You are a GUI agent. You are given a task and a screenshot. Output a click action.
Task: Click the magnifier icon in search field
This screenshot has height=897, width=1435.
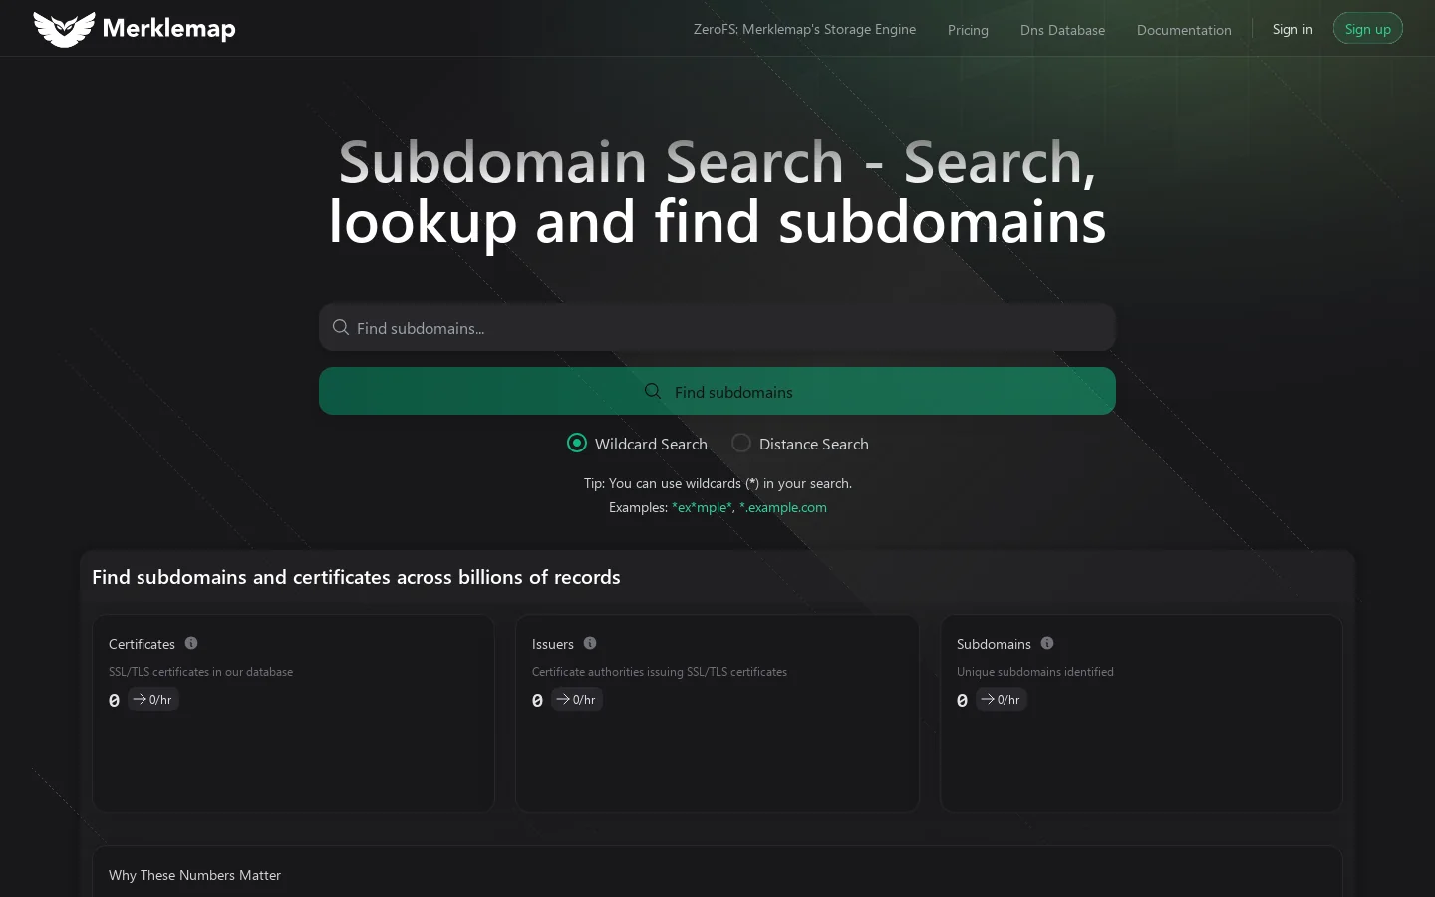click(341, 328)
